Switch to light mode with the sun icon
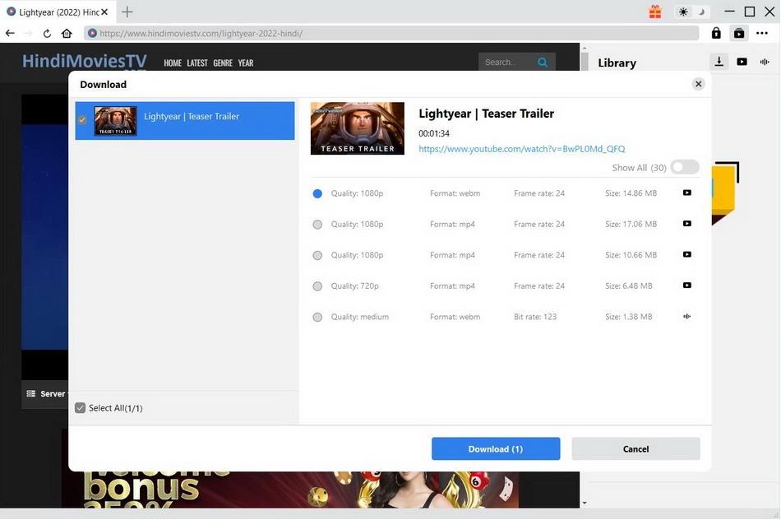This screenshot has height=520, width=781. [x=683, y=12]
